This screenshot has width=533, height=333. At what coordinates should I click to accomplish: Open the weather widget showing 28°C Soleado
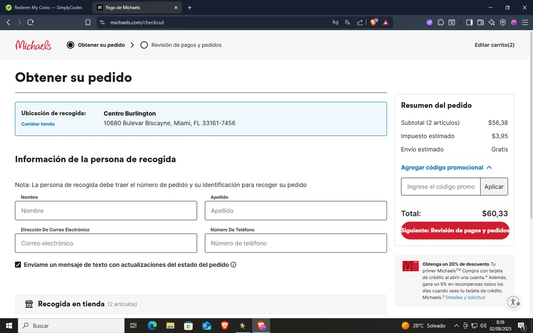pyautogui.click(x=423, y=326)
